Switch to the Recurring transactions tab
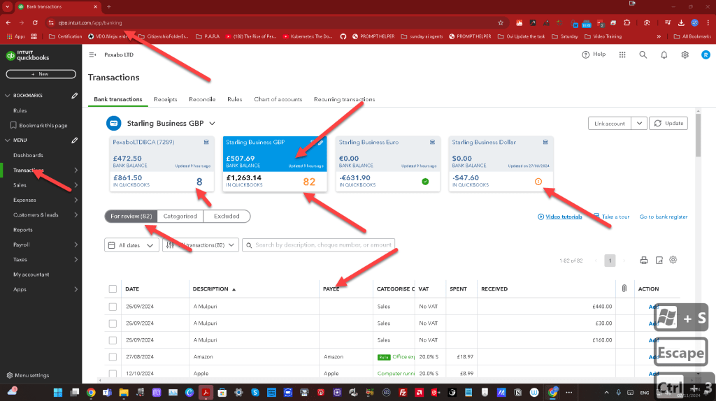This screenshot has width=716, height=401. [x=344, y=99]
